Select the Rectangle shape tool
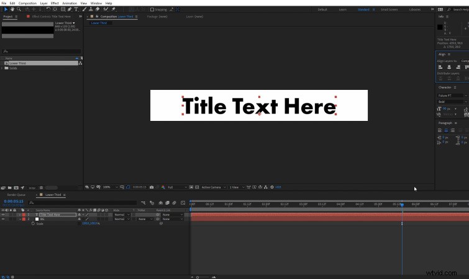This screenshot has height=279, width=469. pyautogui.click(x=63, y=9)
